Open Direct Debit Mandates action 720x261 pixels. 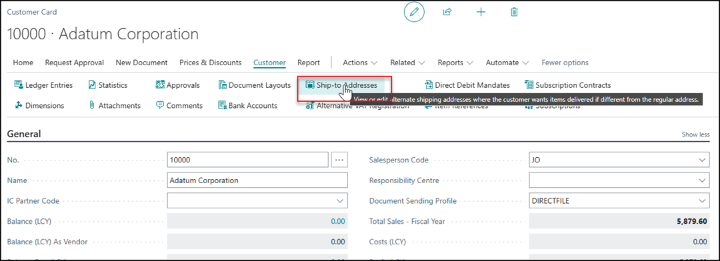pos(467,85)
